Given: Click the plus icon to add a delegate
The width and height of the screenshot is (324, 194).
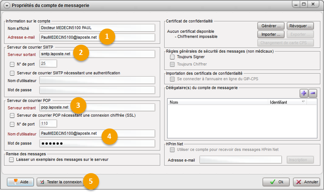Looking at the screenshot, I should pyautogui.click(x=304, y=93).
